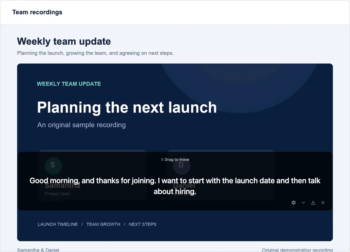Click the "Drag to move" caption handle
350x252 pixels.
tap(175, 160)
